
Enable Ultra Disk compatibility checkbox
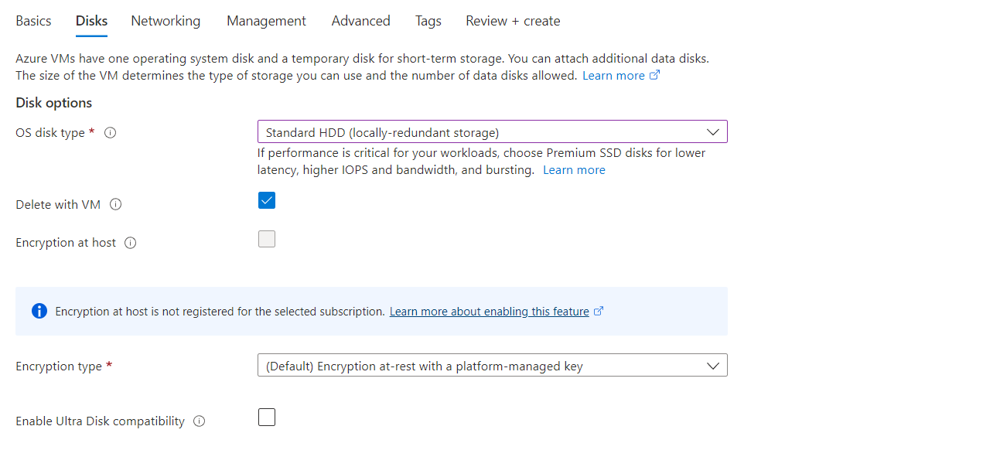(x=267, y=418)
